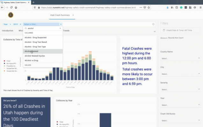
Task: Remove the 2019 year filter chip
Action: (x=20, y=24)
